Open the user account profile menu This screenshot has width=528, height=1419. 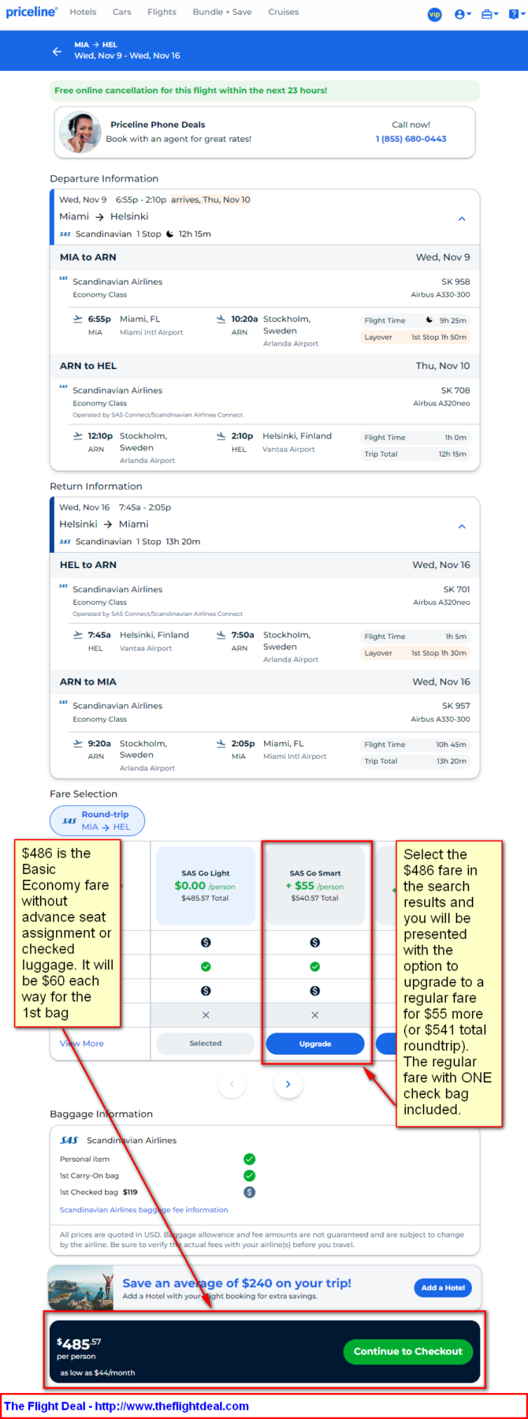463,14
